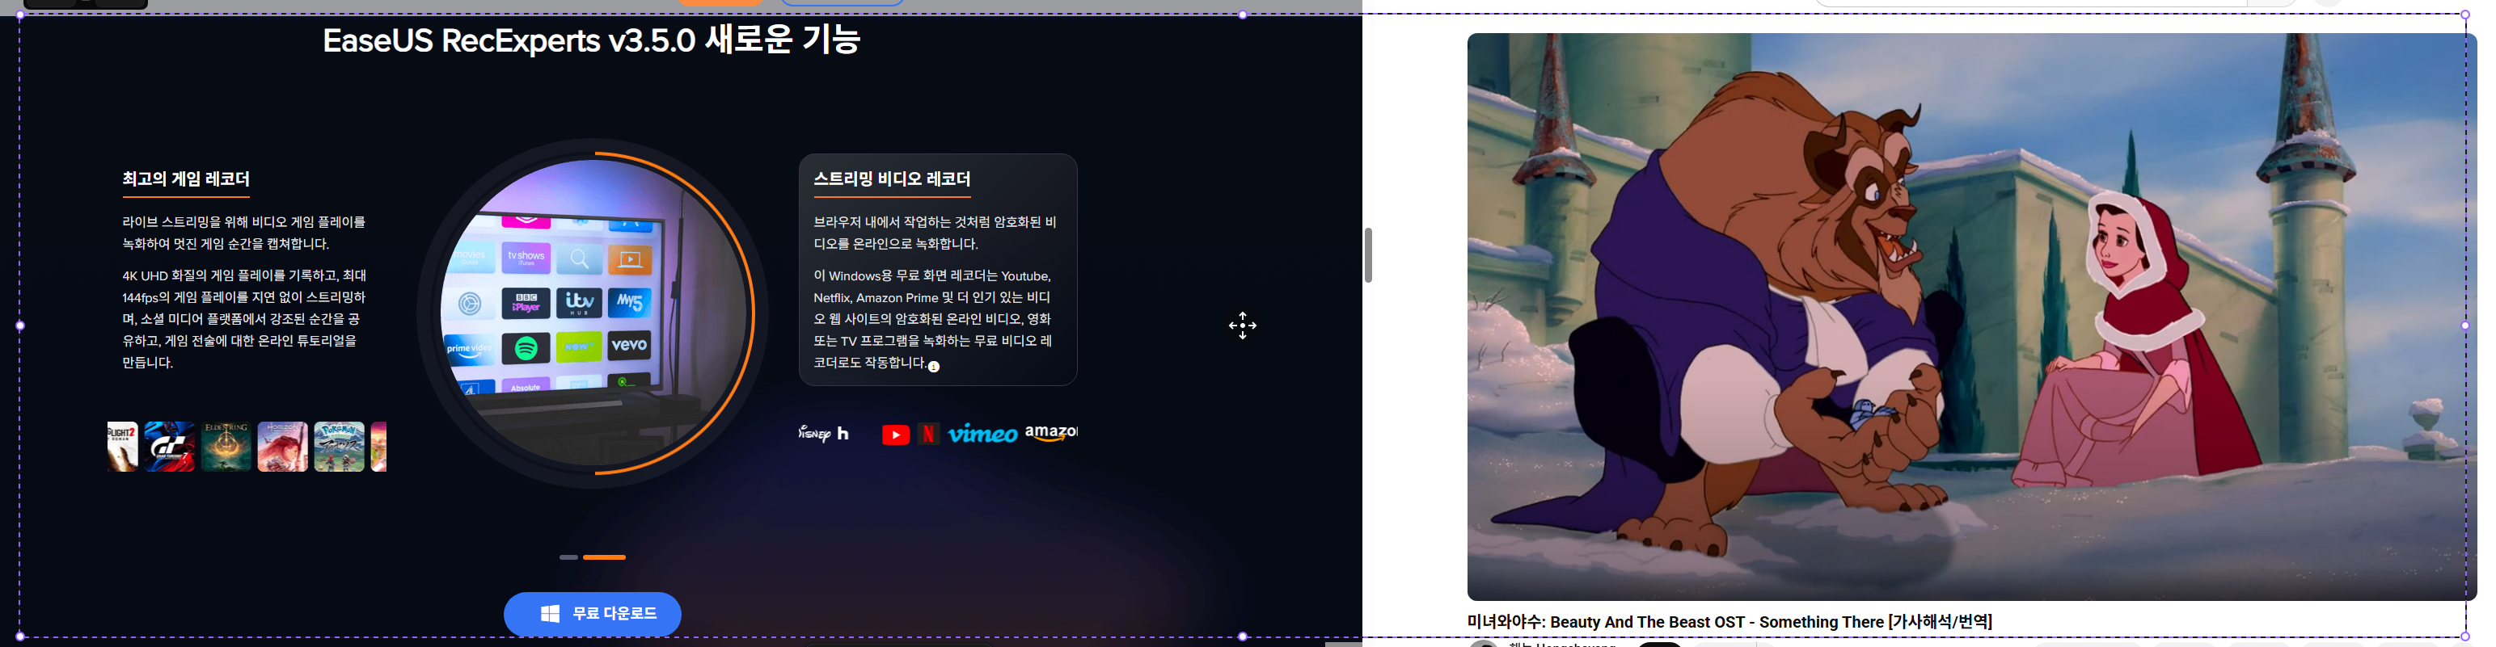Select the orange active carousel indicator

[604, 557]
